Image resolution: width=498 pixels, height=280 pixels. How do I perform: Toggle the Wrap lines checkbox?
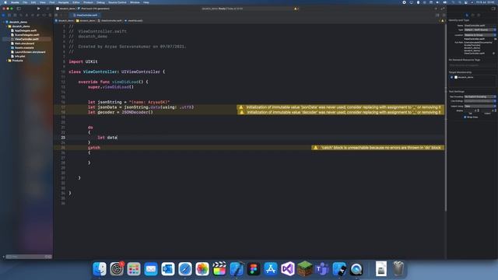click(465, 117)
